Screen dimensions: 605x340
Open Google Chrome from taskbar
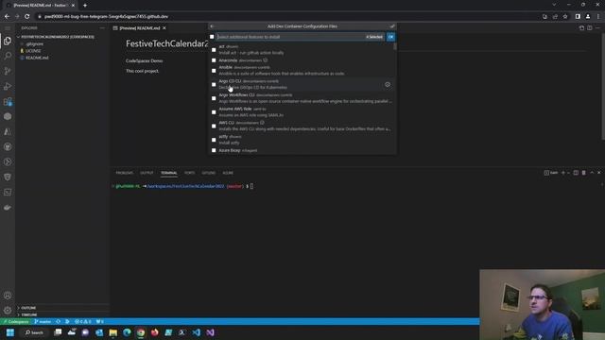pos(141,332)
